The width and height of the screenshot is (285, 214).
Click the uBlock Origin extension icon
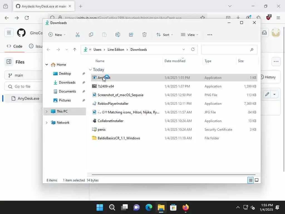click(269, 17)
